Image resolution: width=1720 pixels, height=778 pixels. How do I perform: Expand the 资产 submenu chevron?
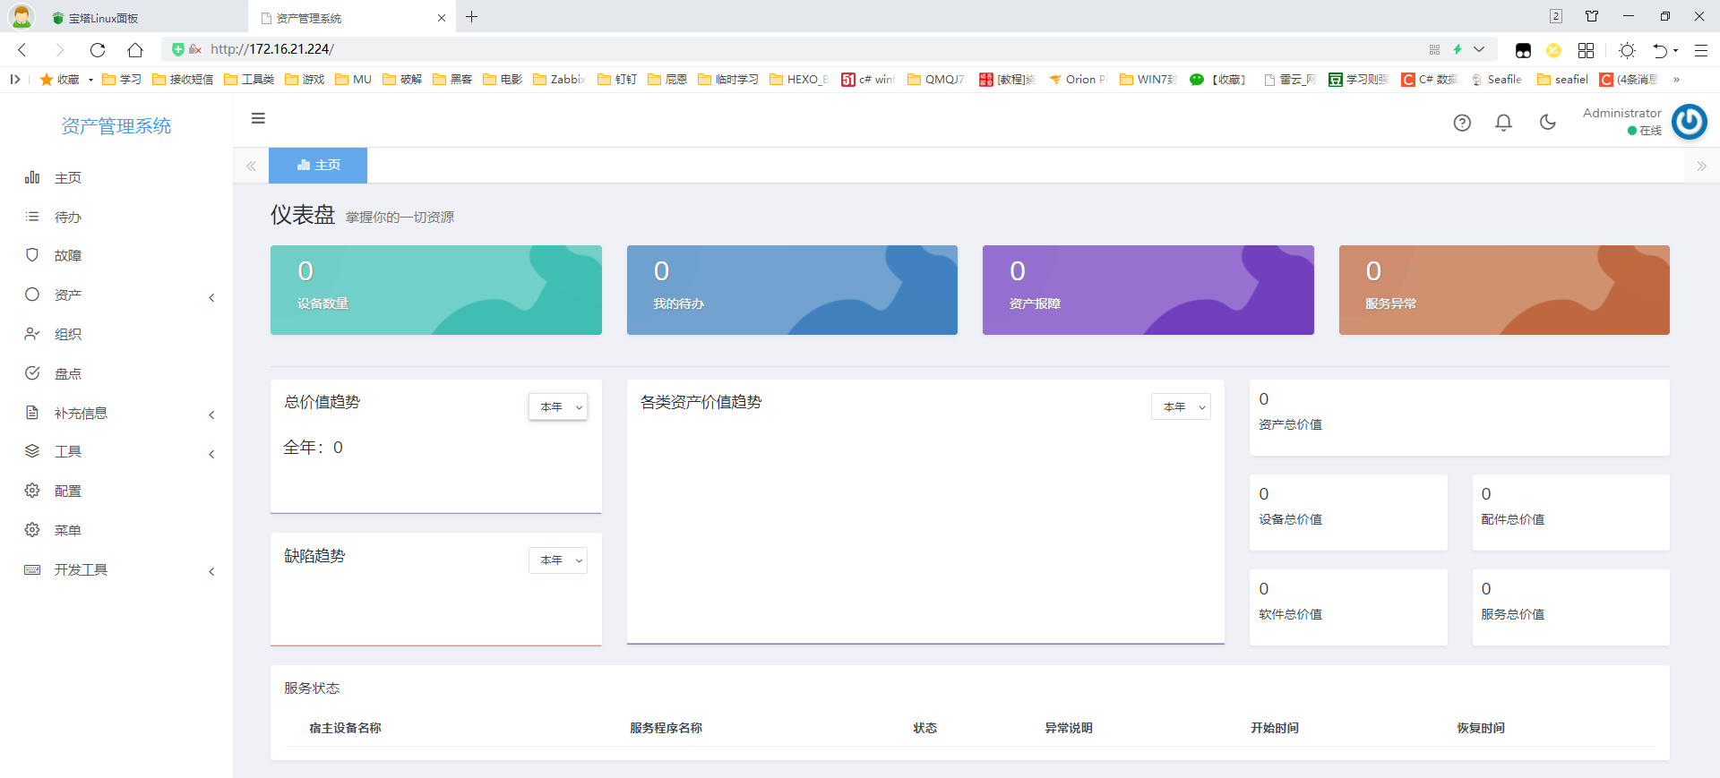tap(211, 297)
